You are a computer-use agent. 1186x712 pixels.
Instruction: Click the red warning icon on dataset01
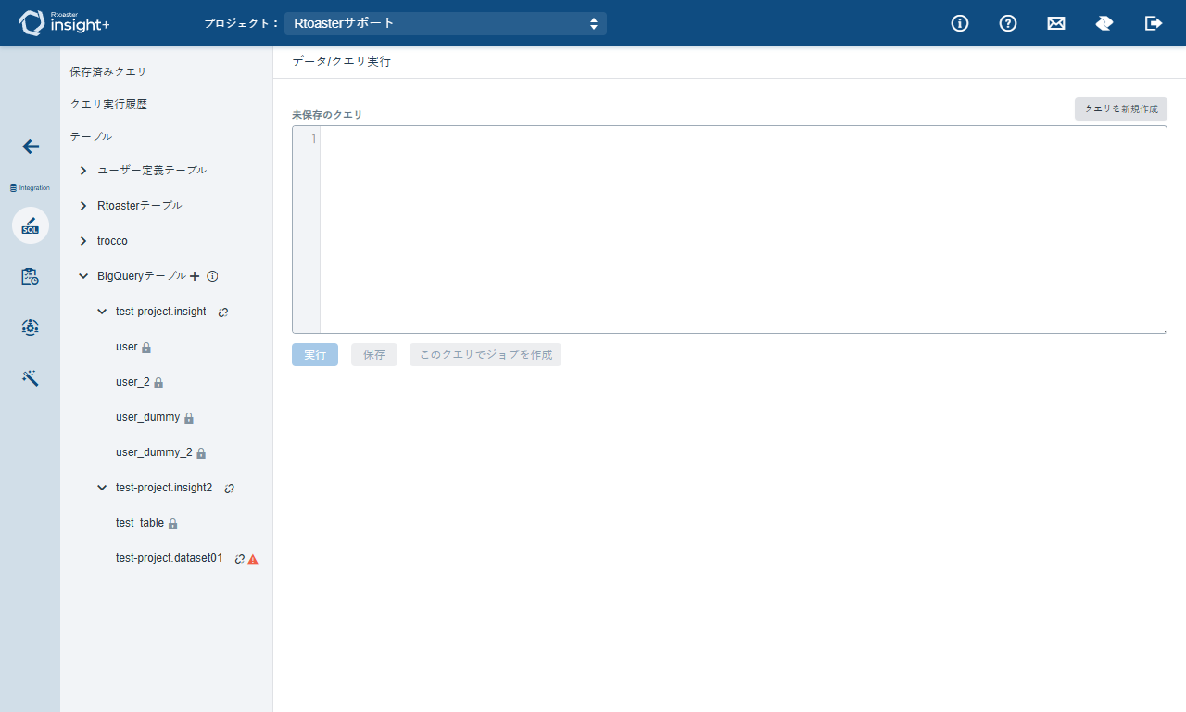[253, 559]
